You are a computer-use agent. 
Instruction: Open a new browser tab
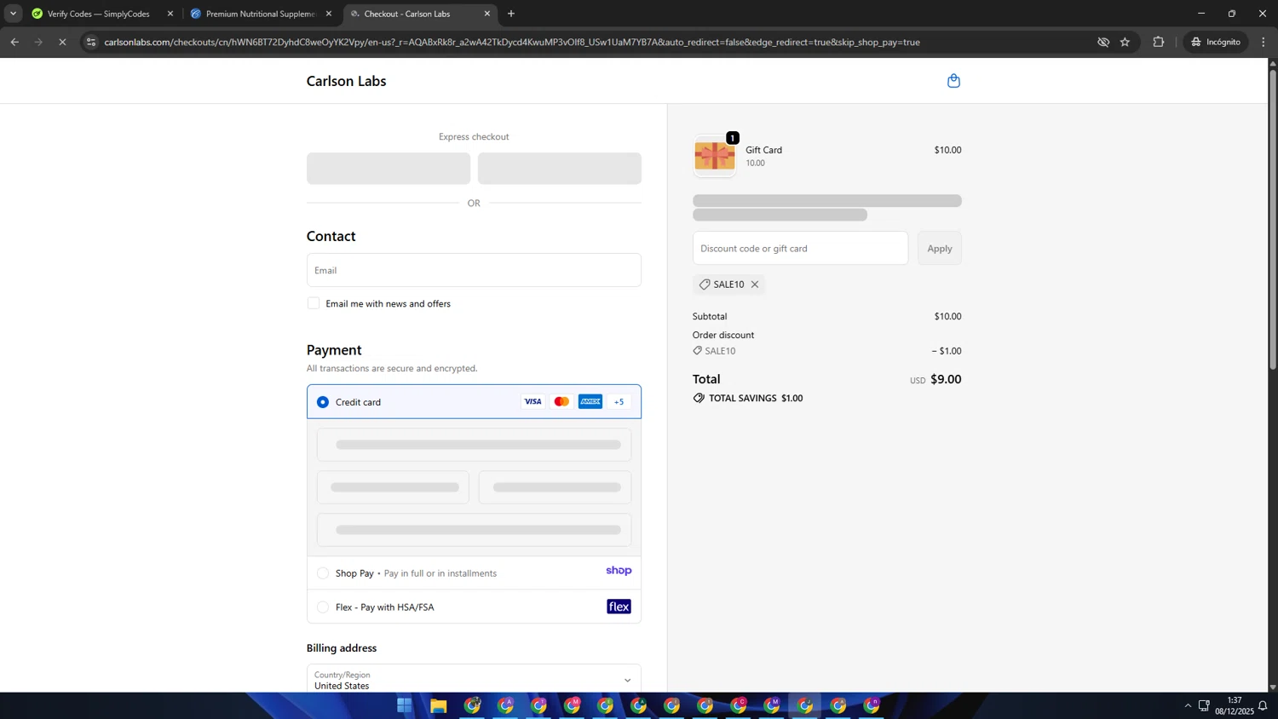pos(511,14)
